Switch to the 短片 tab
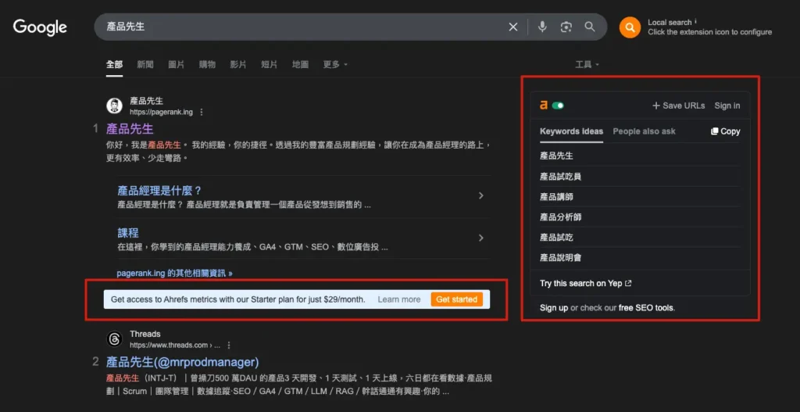Screen dimensions: 800x412 point(270,64)
